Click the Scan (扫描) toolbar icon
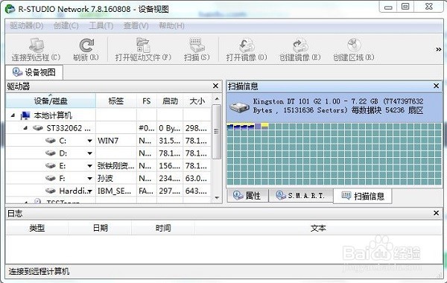This screenshot has height=283, width=447. tap(197, 45)
